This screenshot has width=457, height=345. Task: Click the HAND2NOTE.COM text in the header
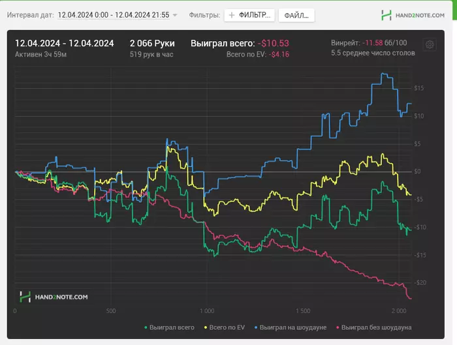[420, 16]
